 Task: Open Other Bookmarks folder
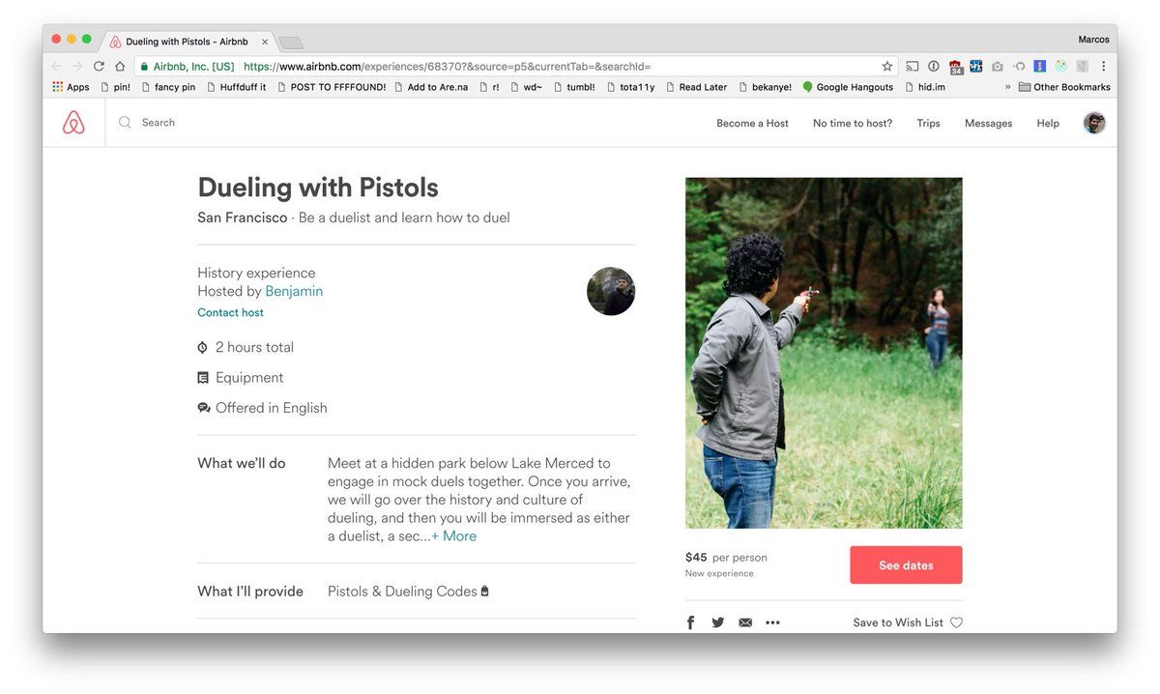(1064, 87)
